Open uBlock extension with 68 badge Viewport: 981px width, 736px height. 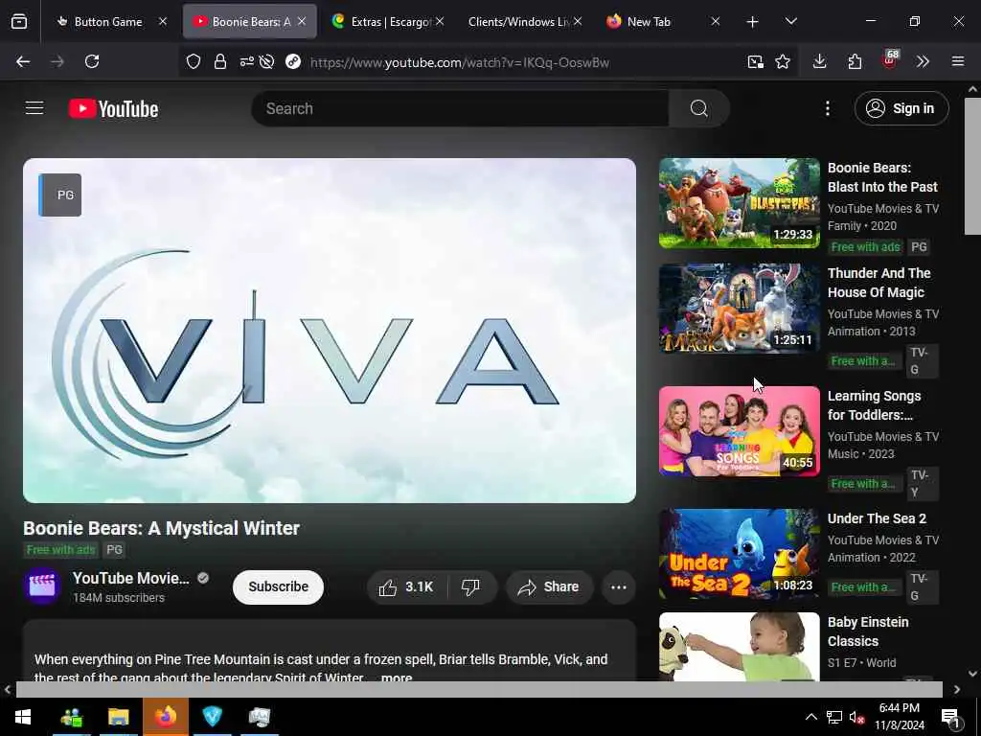[x=890, y=60]
